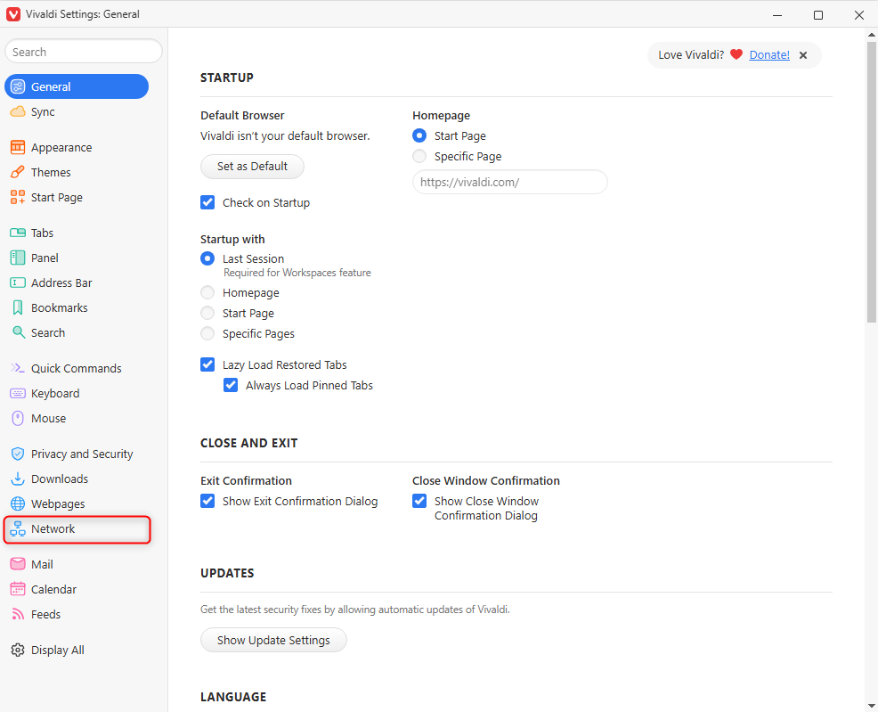878x712 pixels.
Task: Toggle Always Load Pinned Tabs checkbox
Action: click(x=231, y=385)
